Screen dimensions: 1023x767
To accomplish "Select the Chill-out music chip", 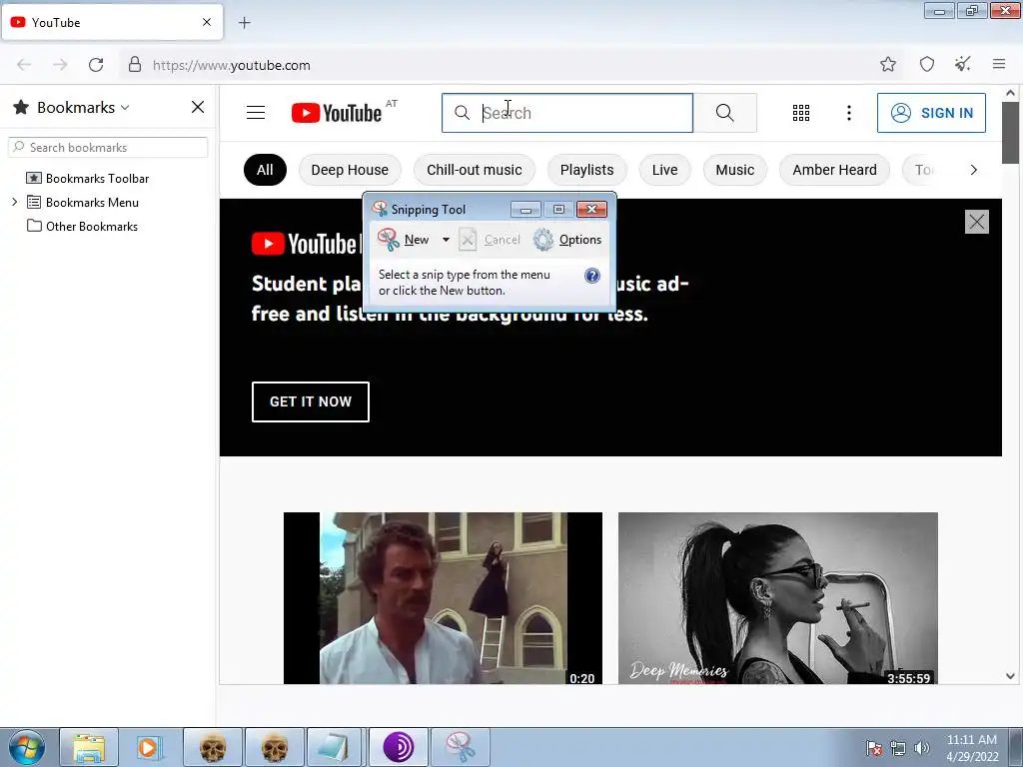I will click(x=475, y=170).
